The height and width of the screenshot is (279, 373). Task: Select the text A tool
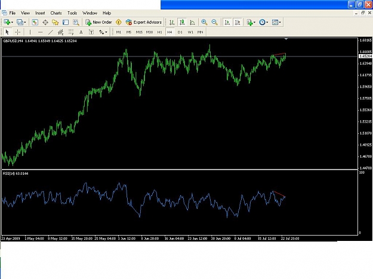coord(81,32)
